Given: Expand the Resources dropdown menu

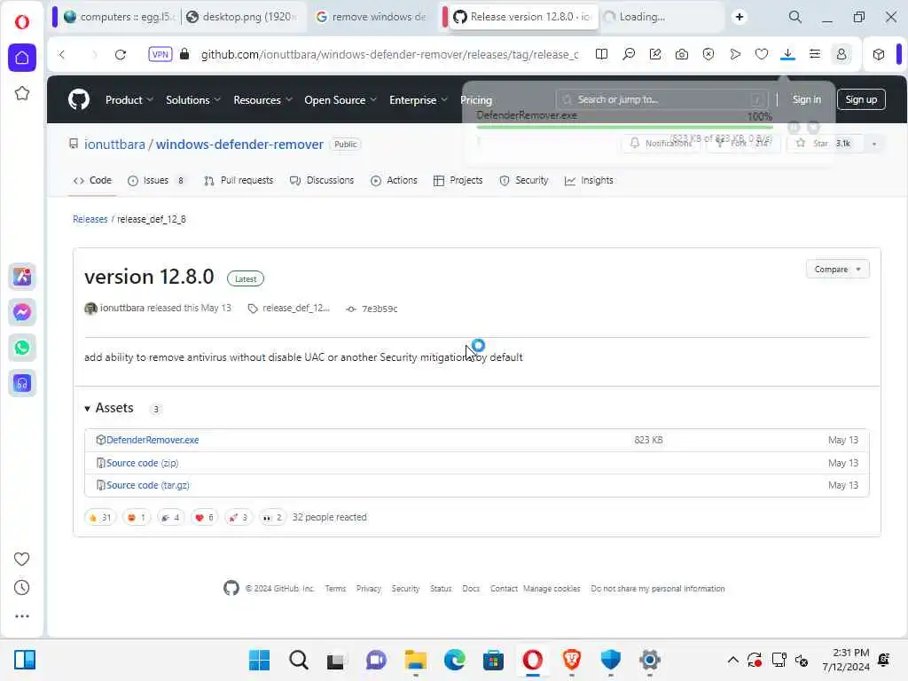Looking at the screenshot, I should click(x=262, y=99).
